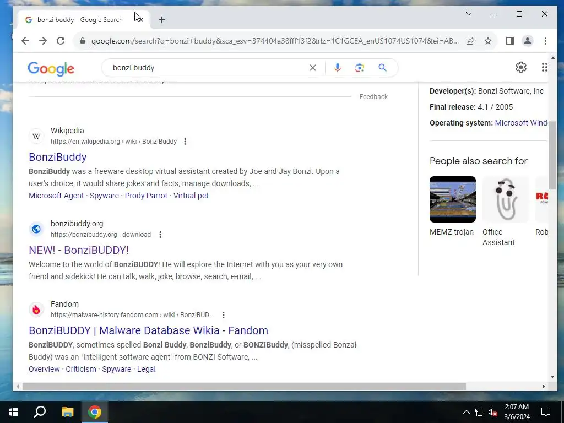Screen dimensions: 564x423
Task: Click the en.wikipedia.org breadcrumb URL
Action: 113,142
